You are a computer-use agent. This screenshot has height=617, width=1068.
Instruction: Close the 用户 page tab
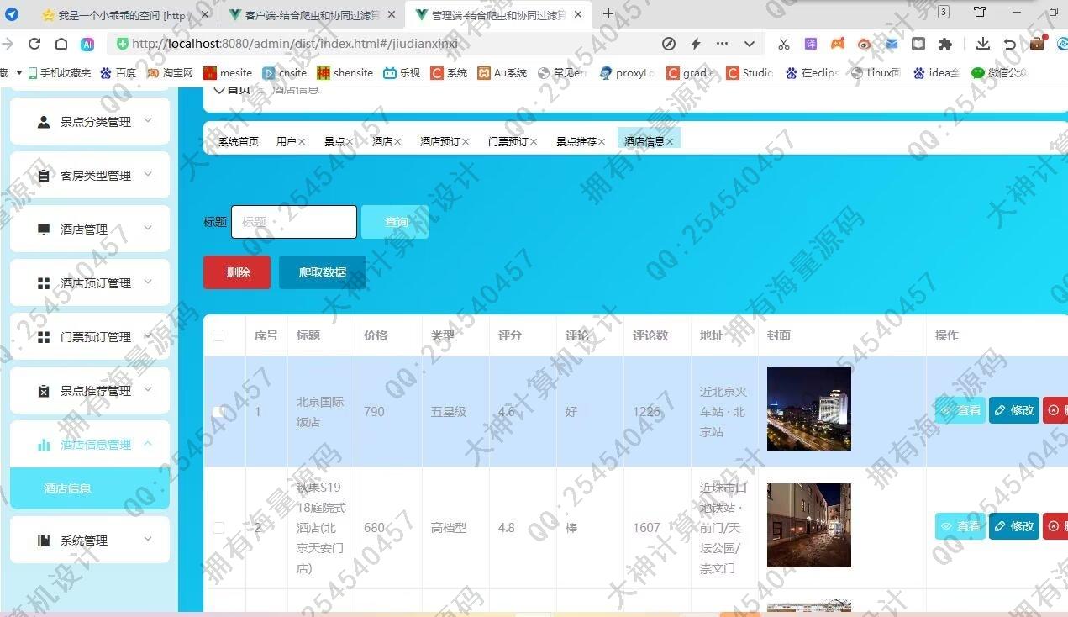point(302,142)
